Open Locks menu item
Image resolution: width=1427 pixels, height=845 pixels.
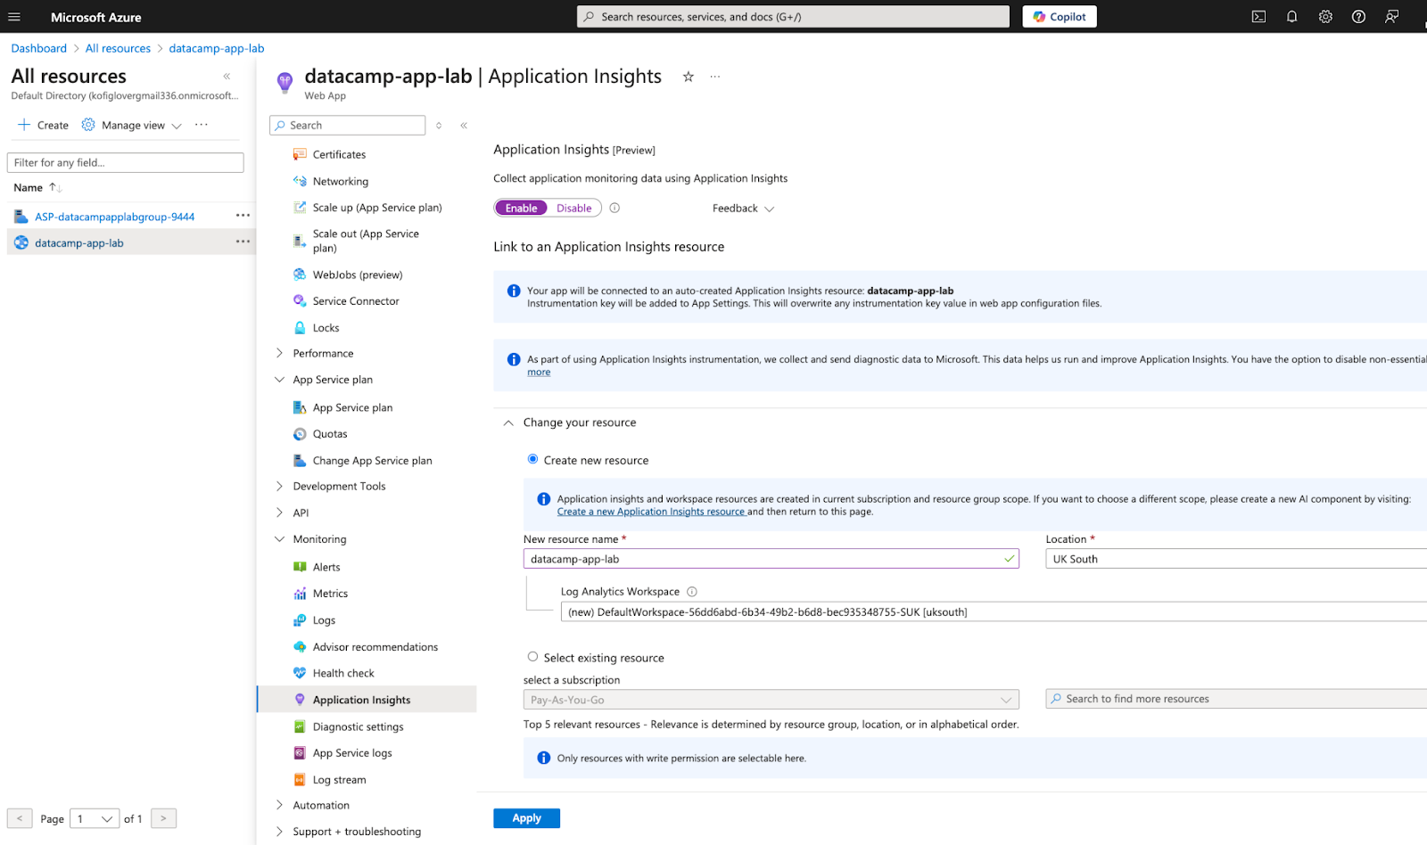[326, 328]
